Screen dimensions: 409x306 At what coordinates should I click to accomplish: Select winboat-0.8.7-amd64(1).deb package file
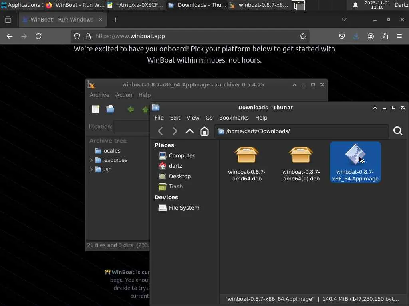tap(301, 163)
